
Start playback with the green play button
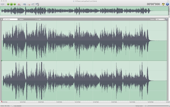(x=11, y=4)
